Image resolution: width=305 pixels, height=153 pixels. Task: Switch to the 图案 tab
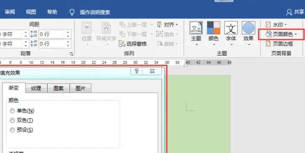(59, 89)
